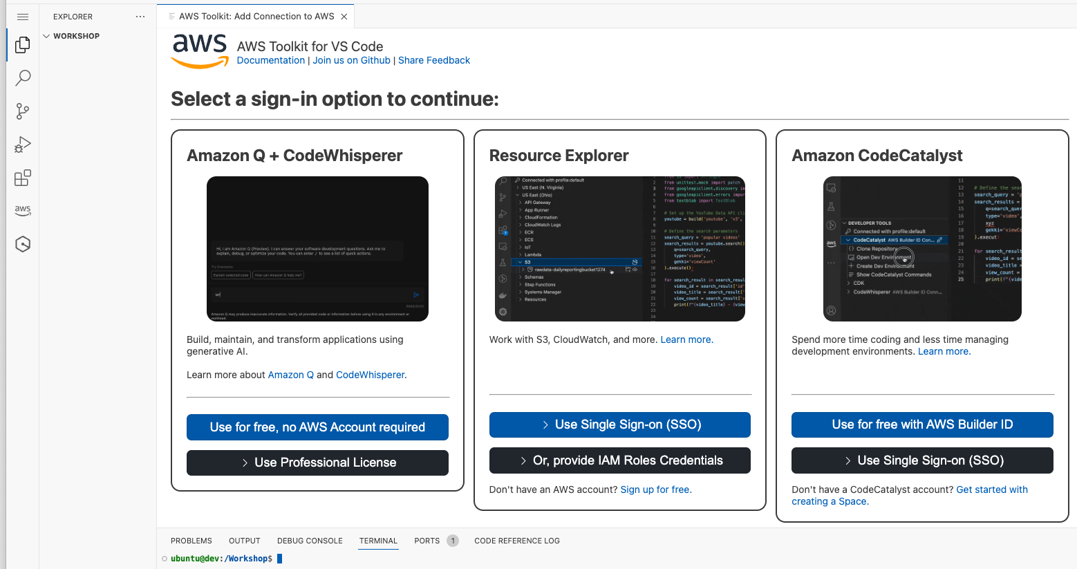
Task: Open Resource Explorer Learn more link
Action: [x=686, y=339]
